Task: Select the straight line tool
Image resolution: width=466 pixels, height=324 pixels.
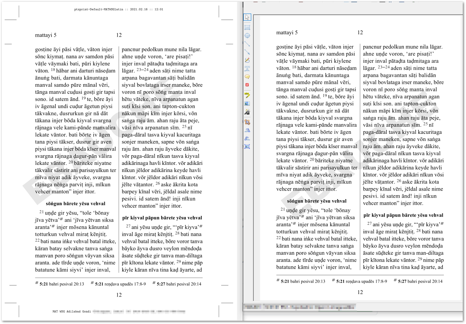Action: tap(247, 44)
